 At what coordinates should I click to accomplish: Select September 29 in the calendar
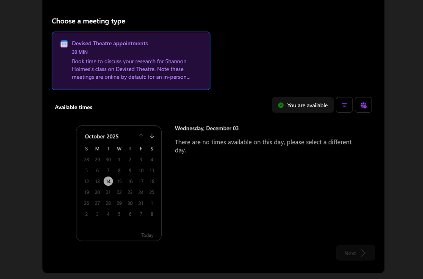pyautogui.click(x=97, y=160)
